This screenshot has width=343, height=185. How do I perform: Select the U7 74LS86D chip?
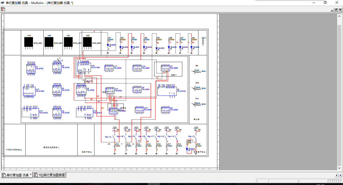click(x=165, y=68)
